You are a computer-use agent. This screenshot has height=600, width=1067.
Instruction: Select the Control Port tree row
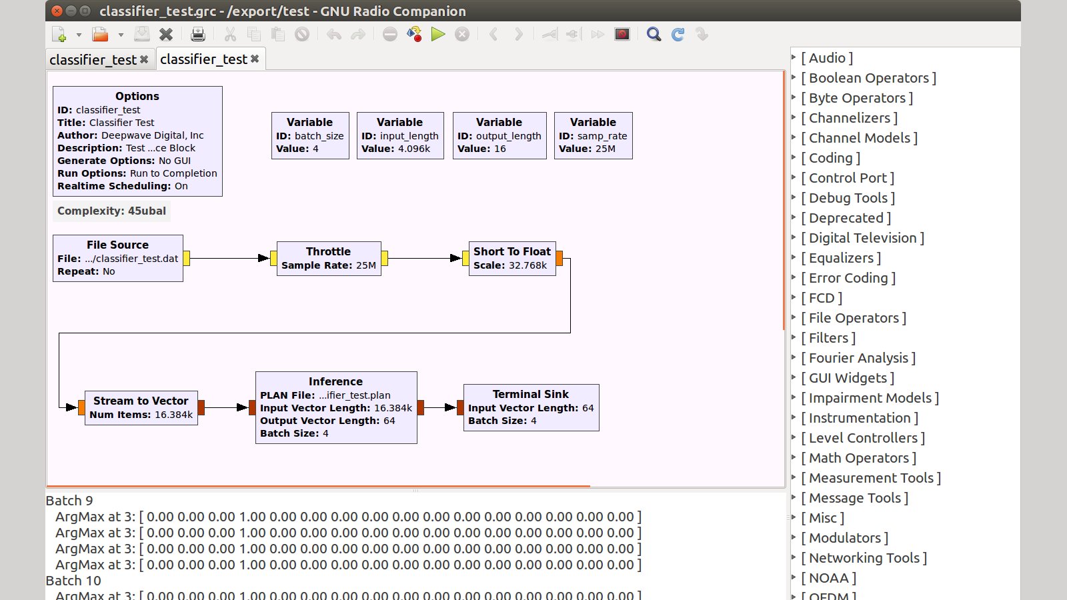(x=905, y=178)
